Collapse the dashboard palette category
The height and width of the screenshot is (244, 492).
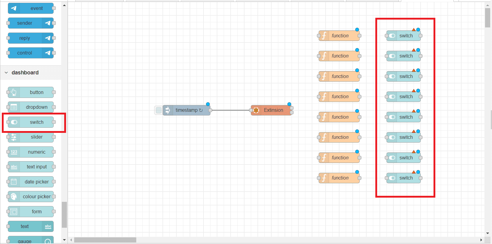6,73
